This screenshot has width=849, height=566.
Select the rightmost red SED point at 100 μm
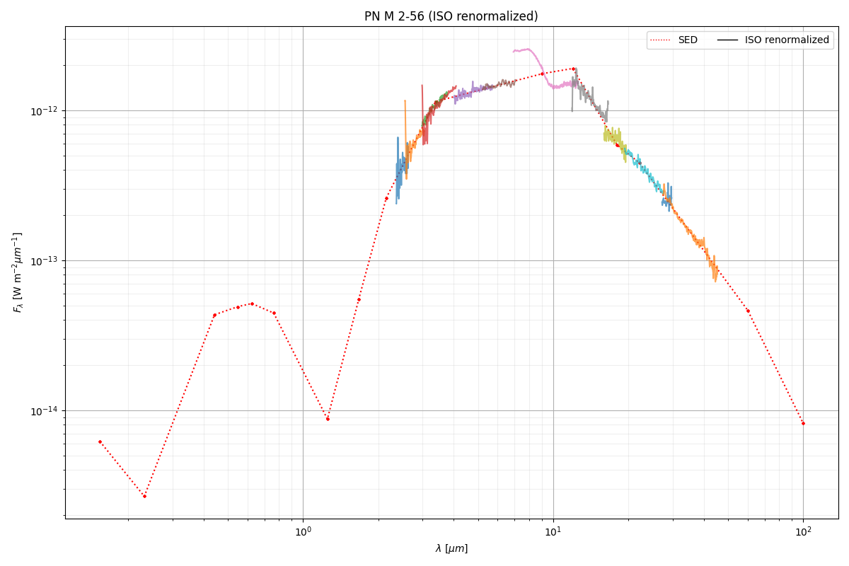[x=803, y=423]
